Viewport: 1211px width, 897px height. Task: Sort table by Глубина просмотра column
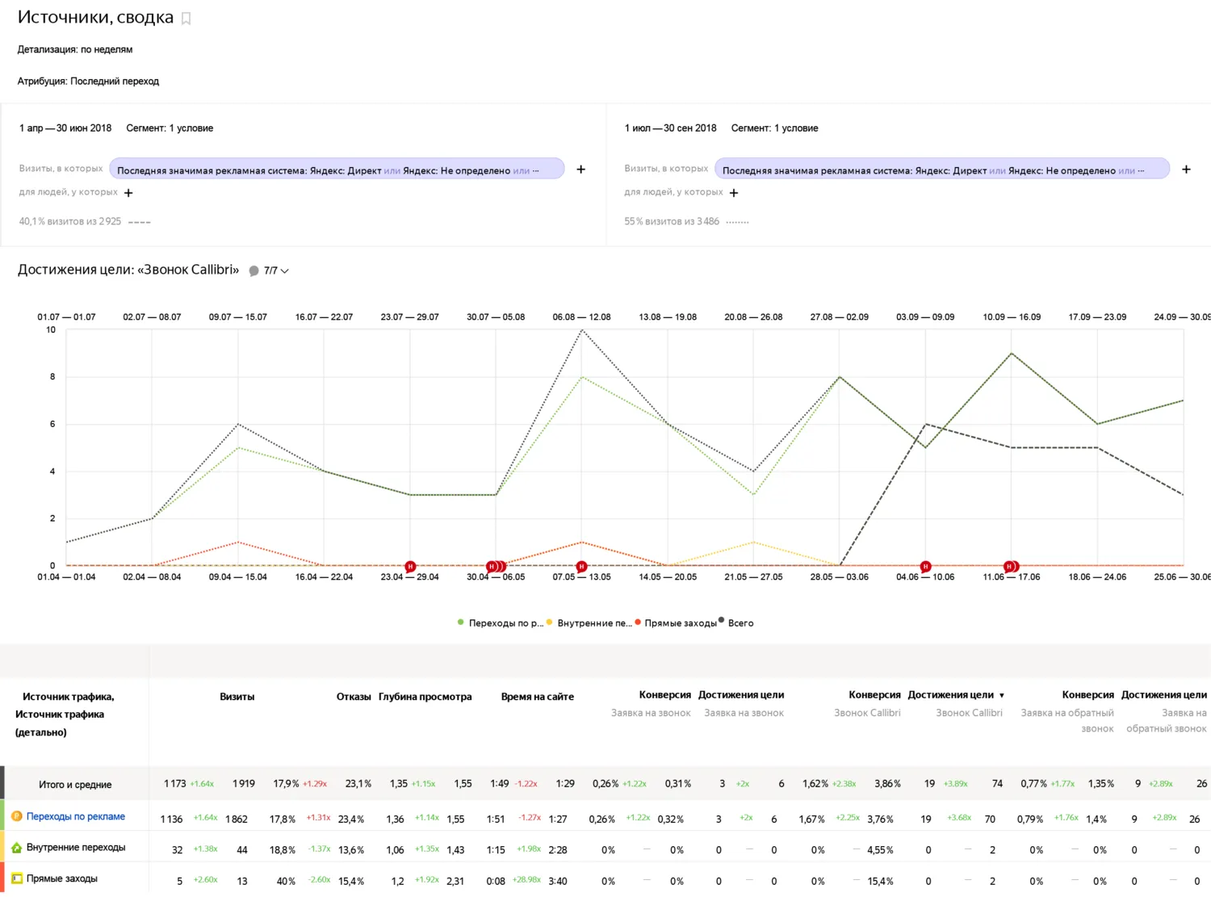tap(425, 697)
